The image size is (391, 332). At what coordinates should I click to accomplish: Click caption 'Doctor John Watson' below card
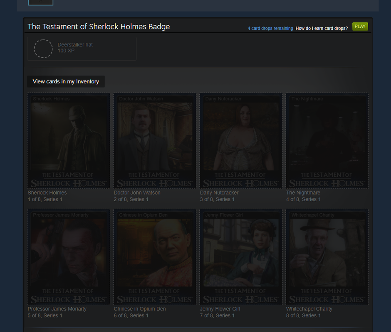(x=137, y=193)
